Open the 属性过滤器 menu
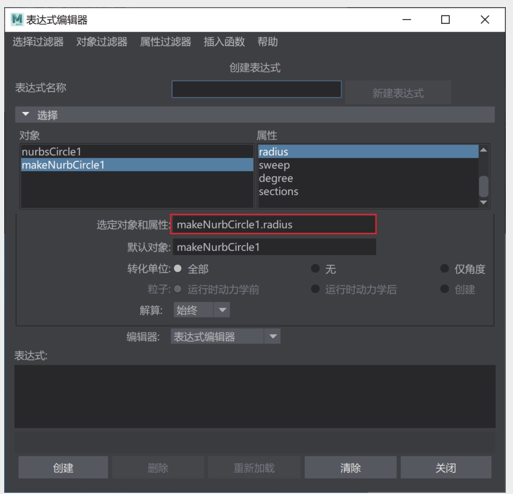The height and width of the screenshot is (494, 513). tap(166, 41)
